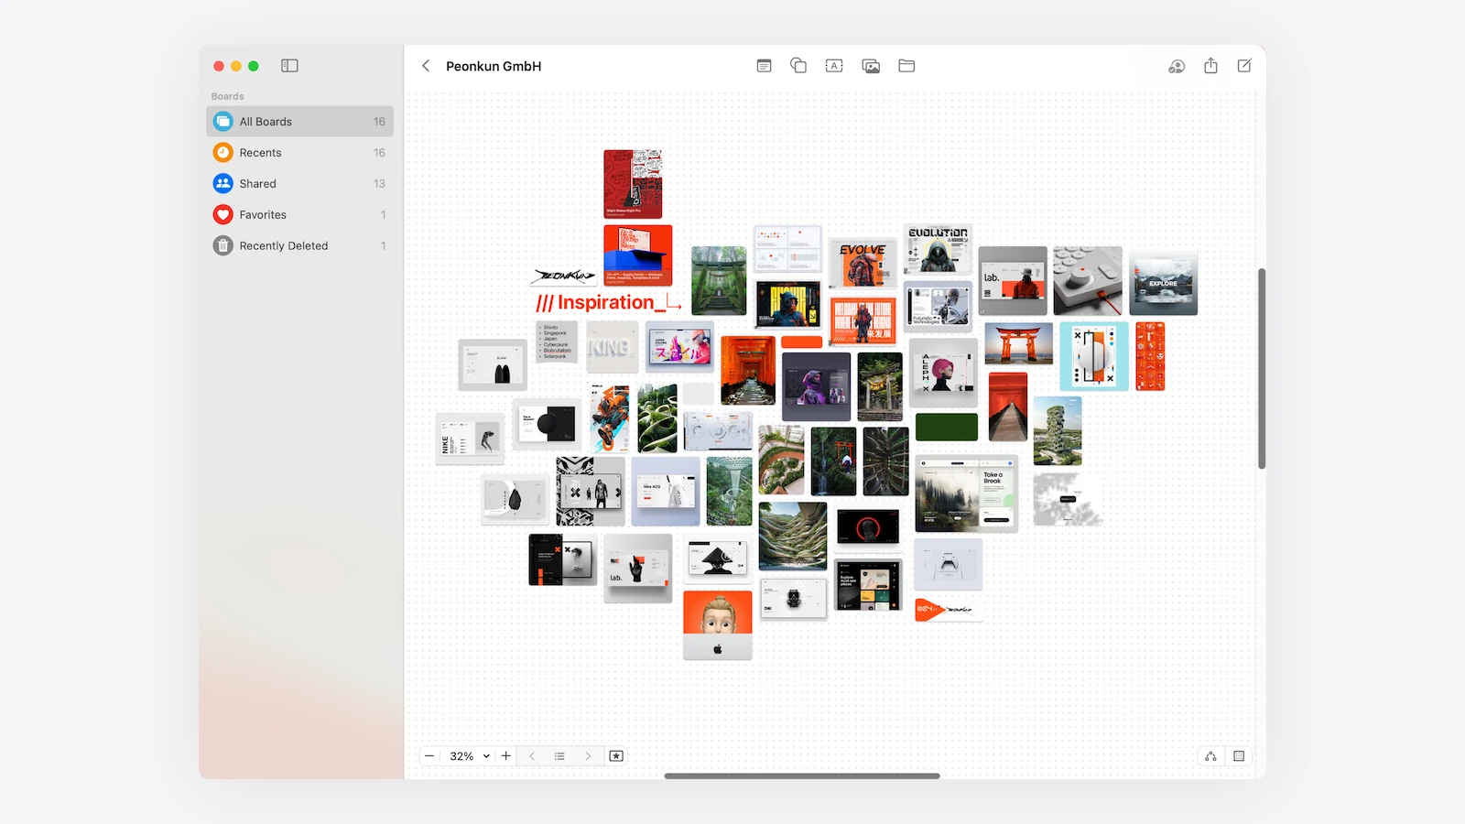Create a new board with compose icon
Screen dimensions: 1465x824
[x=1244, y=66]
